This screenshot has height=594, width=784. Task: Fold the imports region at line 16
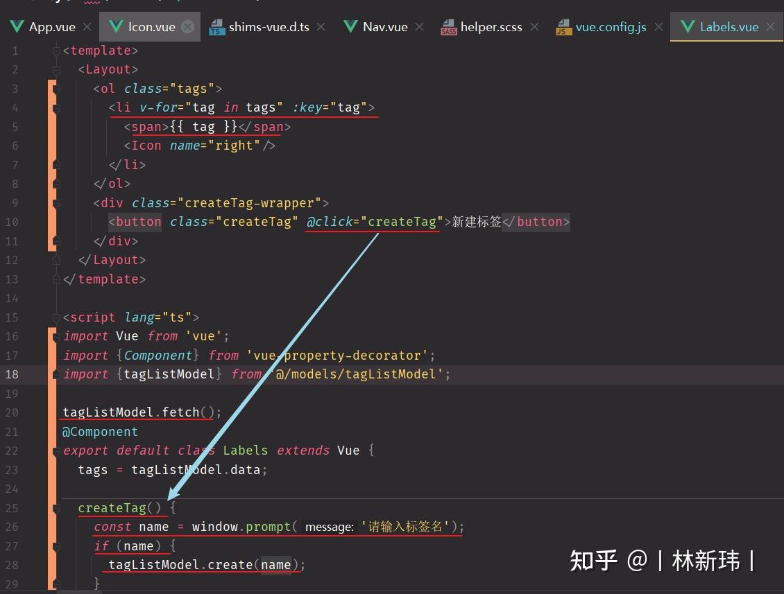tap(56, 337)
